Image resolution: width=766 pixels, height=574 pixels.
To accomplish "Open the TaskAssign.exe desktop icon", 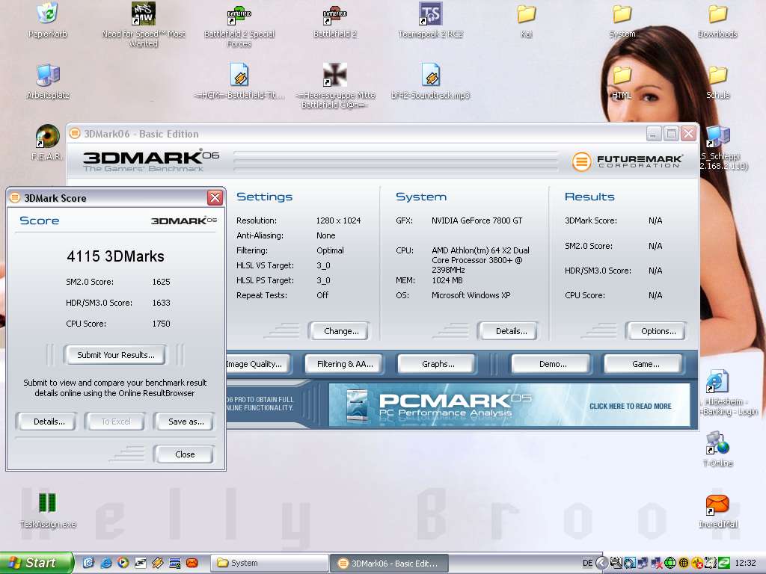I will (x=47, y=502).
